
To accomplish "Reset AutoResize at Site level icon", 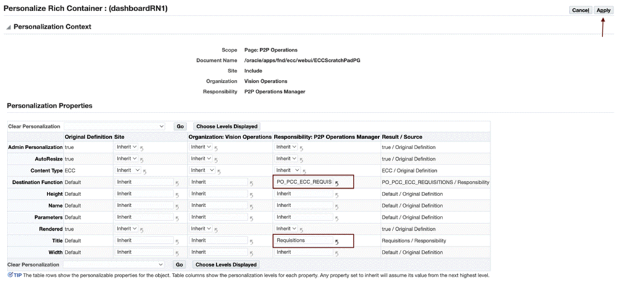I will (x=142, y=160).
